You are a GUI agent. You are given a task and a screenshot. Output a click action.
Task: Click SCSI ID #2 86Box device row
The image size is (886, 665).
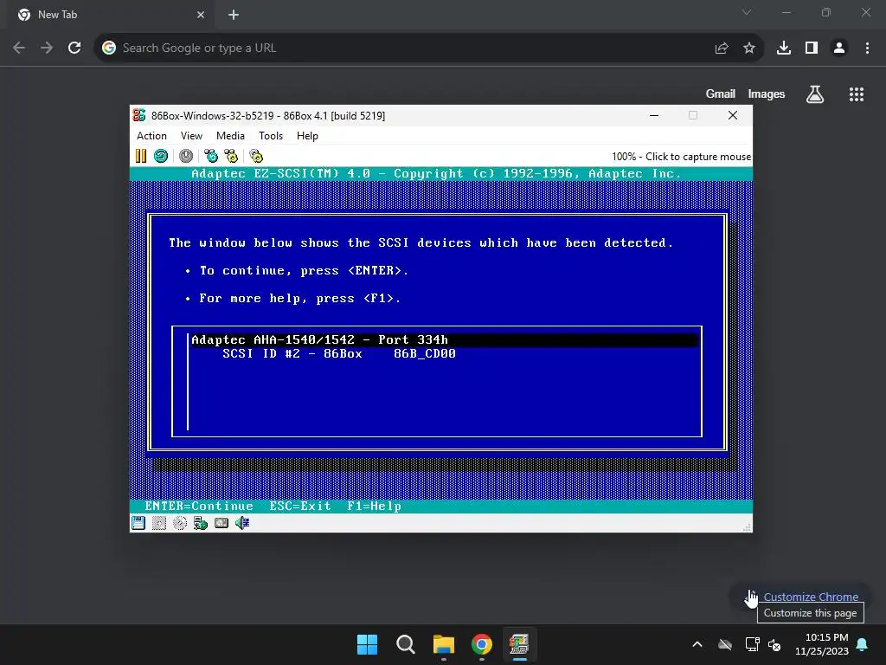click(339, 354)
